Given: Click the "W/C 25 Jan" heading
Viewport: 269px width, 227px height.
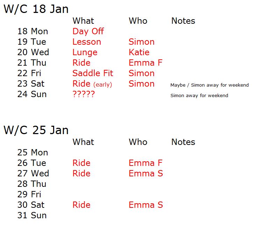Looking at the screenshot, I should point(36,130).
